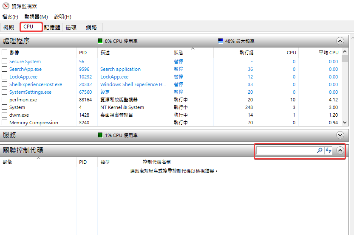Viewport: 354px width, 235px height.
Task: Check the LockApp.exe process checkbox
Action: (5, 77)
